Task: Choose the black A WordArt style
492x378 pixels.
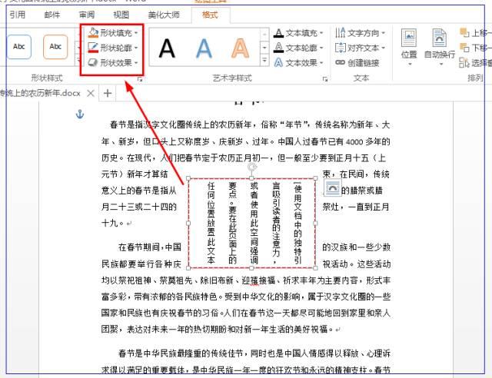Action: coord(167,48)
